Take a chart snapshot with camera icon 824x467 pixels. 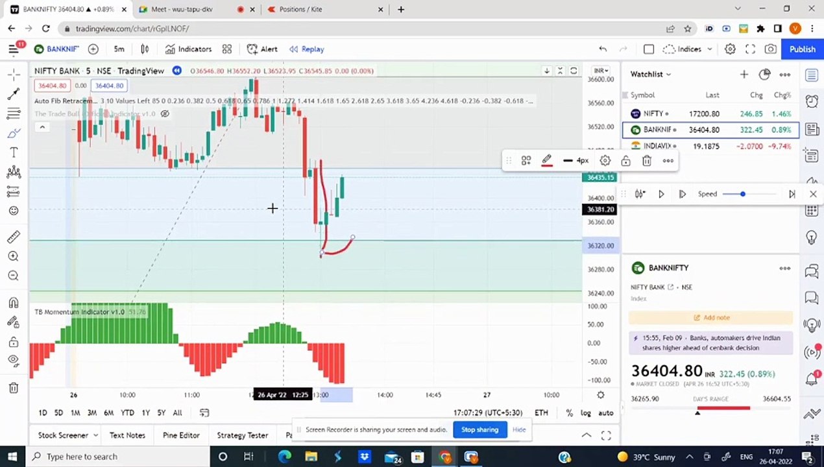tap(770, 49)
